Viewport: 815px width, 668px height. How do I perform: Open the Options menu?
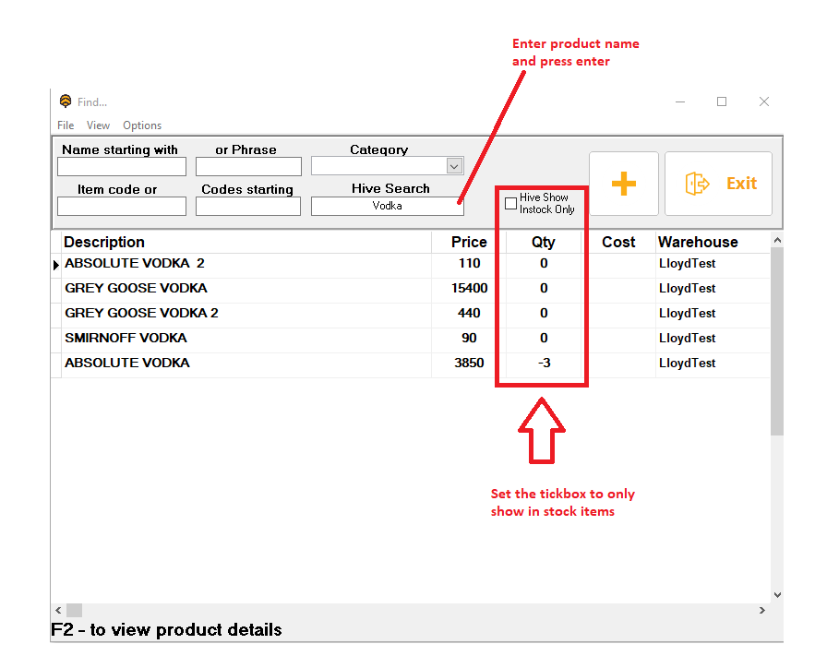[142, 125]
